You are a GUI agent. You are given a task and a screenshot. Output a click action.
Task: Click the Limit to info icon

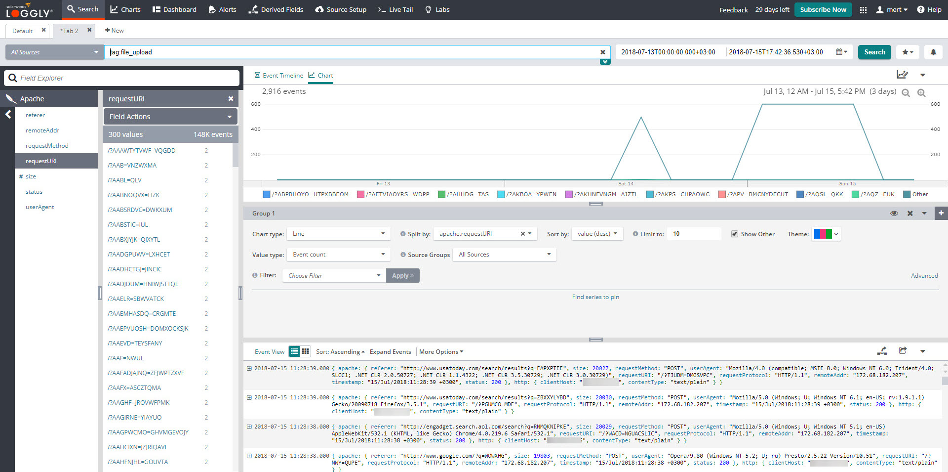(635, 234)
